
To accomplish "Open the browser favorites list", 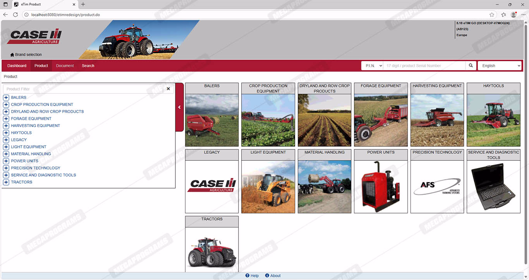I will click(x=503, y=15).
